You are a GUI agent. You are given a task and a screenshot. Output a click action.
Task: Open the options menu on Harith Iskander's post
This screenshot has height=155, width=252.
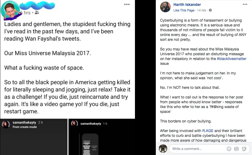pyautogui.click(x=245, y=5)
